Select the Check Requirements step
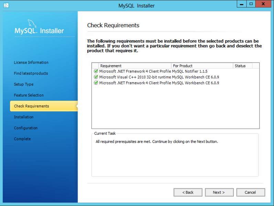274x206 pixels. pyautogui.click(x=44, y=106)
